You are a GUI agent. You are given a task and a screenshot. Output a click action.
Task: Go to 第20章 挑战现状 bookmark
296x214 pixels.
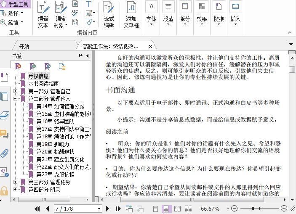[x=55, y=152]
